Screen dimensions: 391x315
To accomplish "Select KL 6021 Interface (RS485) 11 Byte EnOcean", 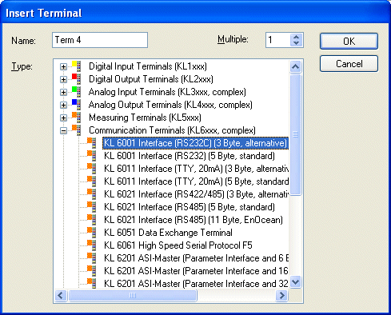I will pyautogui.click(x=194, y=220).
